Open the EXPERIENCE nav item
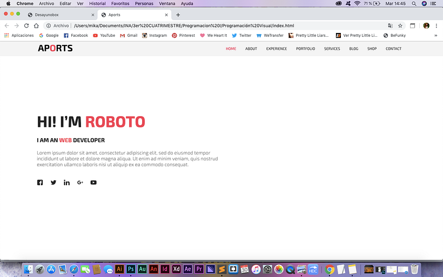The width and height of the screenshot is (443, 277). tap(276, 49)
